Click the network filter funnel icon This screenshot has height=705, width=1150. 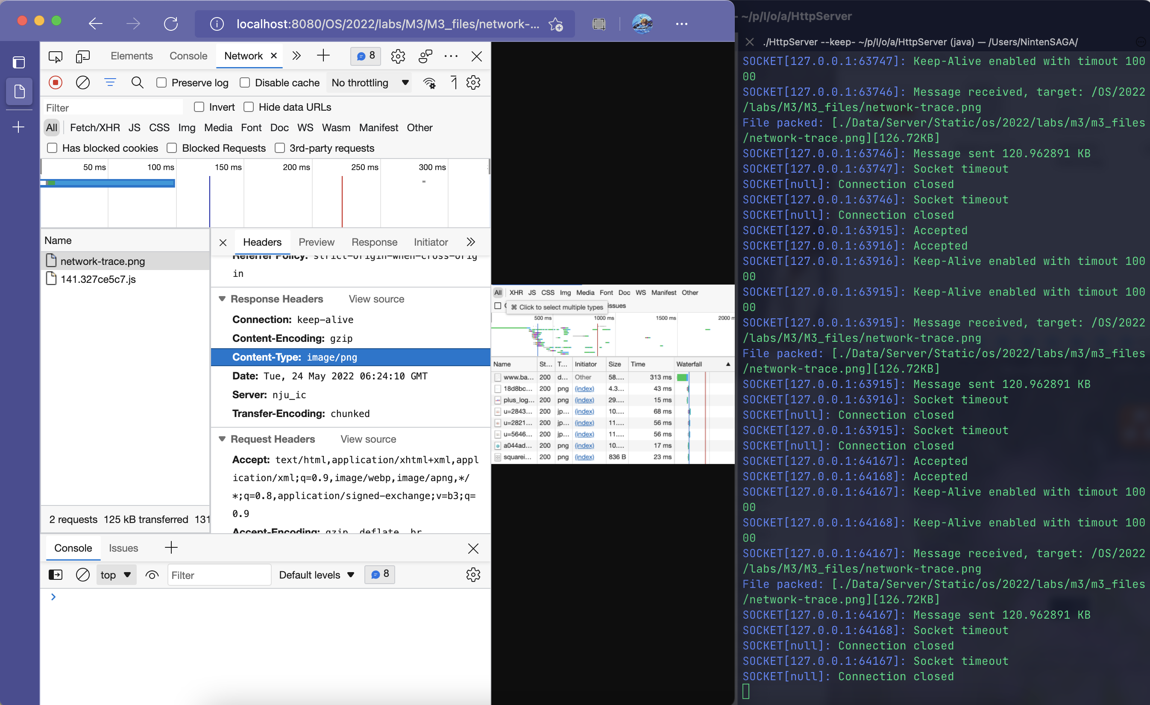(110, 82)
